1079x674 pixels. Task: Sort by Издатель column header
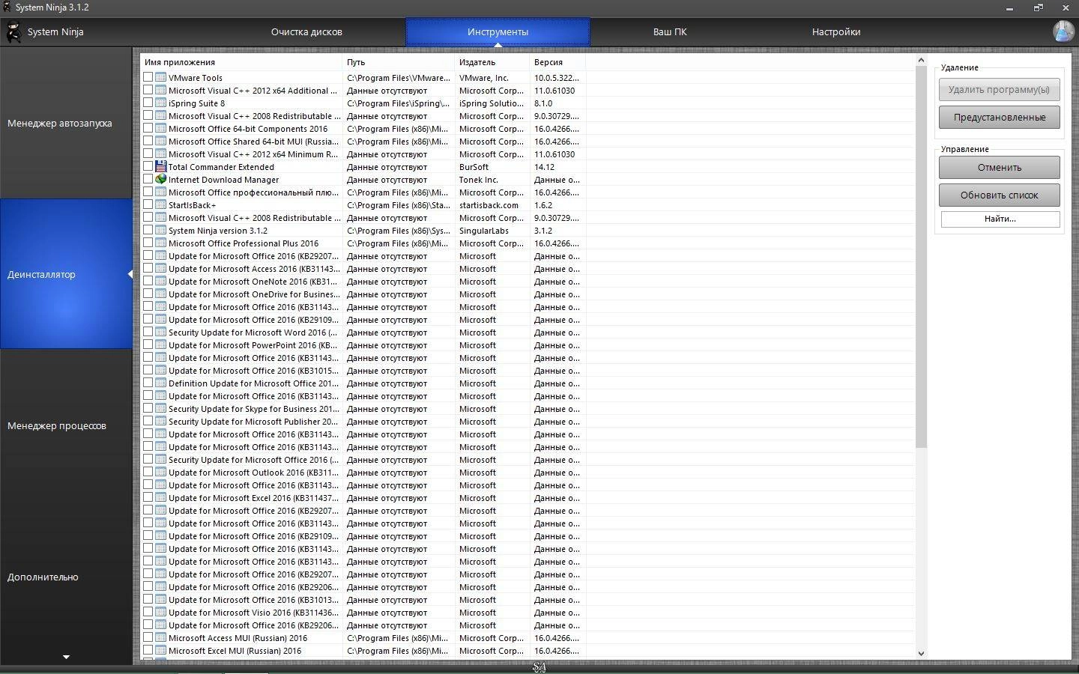[492, 62]
